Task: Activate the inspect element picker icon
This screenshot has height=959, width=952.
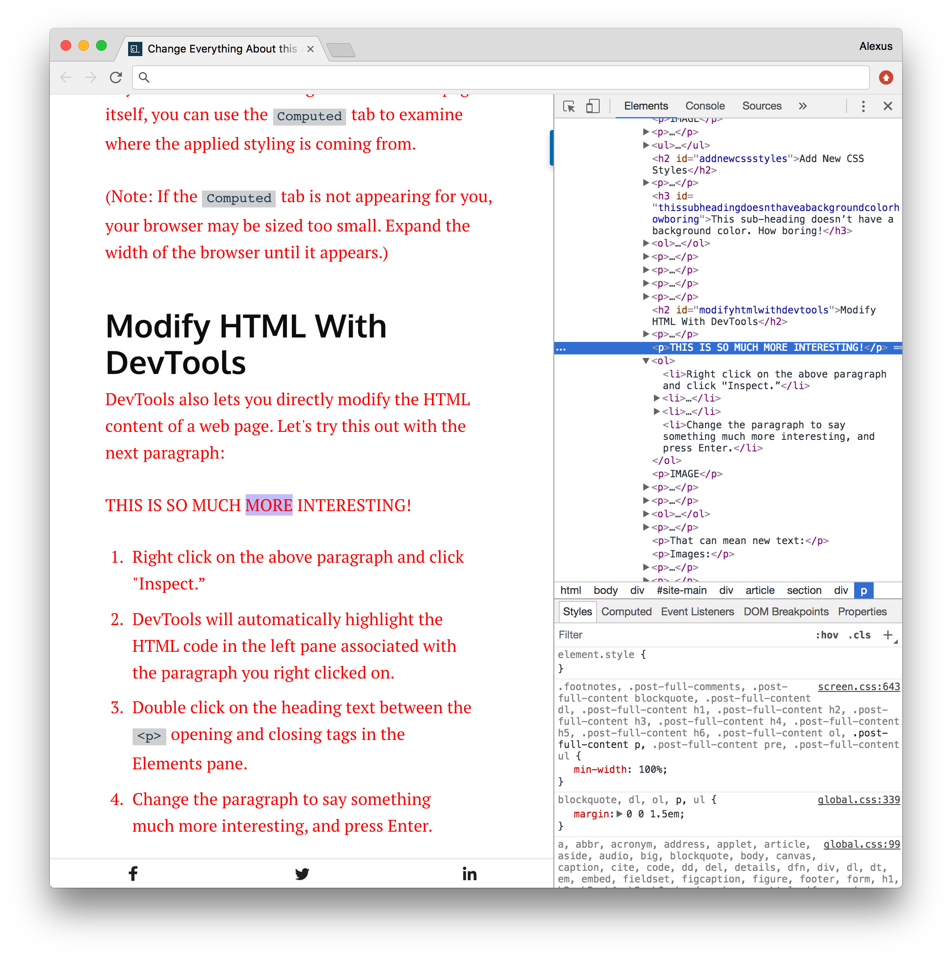Action: click(569, 106)
